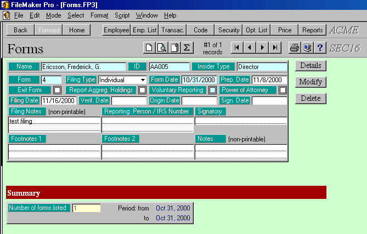Click the Modify button

pyautogui.click(x=310, y=82)
